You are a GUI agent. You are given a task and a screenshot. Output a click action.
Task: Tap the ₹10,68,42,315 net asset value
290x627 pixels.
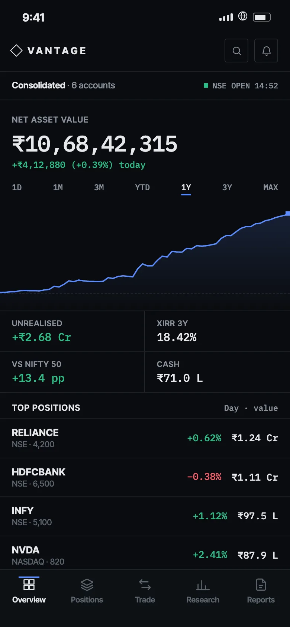point(95,144)
